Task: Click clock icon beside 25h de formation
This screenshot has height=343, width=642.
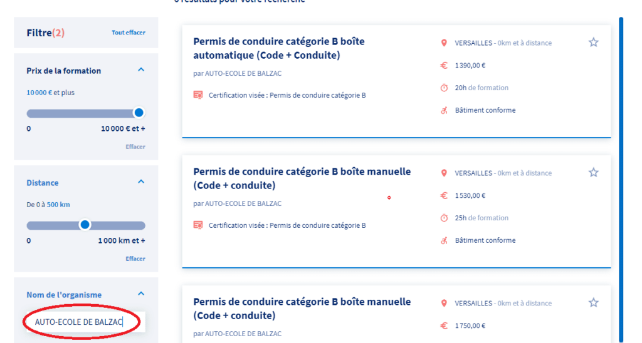Action: (444, 218)
